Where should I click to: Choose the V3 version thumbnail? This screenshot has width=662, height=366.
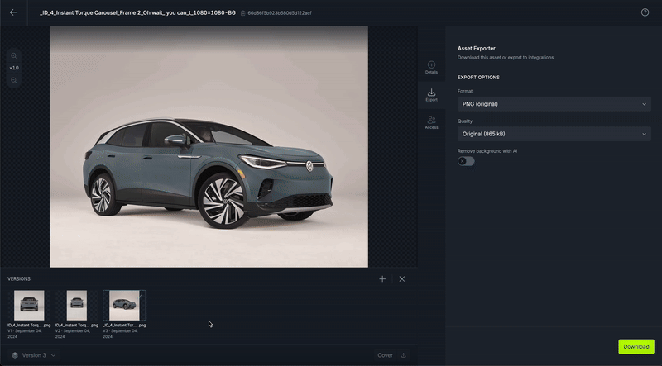tap(124, 305)
